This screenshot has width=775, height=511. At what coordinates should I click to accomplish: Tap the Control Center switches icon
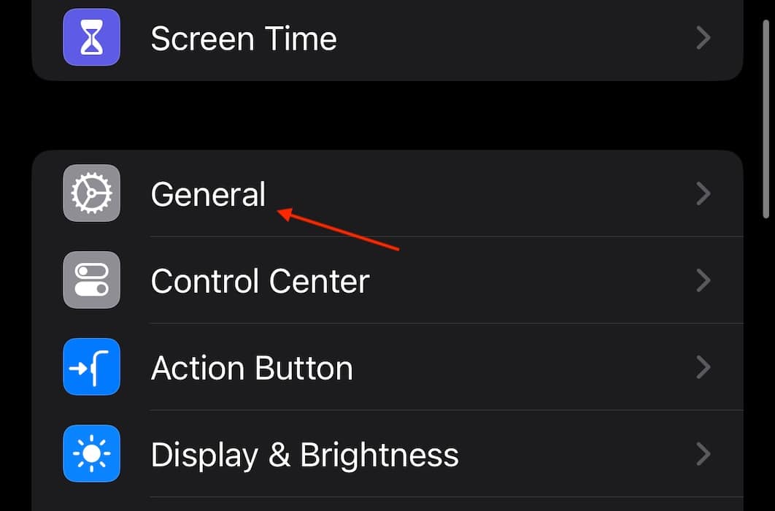[91, 280]
